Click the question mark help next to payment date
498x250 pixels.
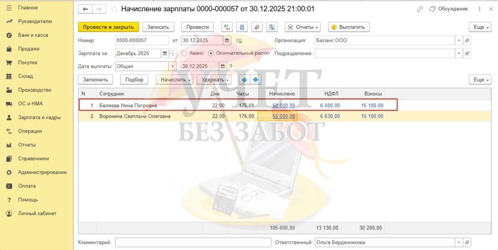231,66
